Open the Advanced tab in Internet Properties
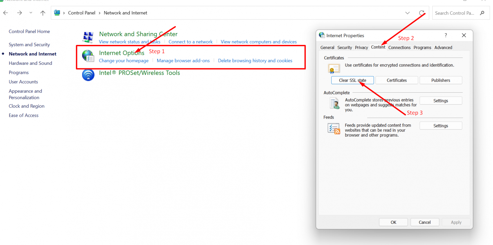The width and height of the screenshot is (493, 245). coord(443,47)
